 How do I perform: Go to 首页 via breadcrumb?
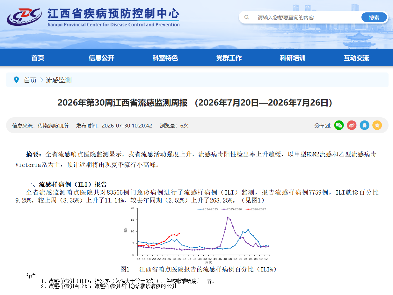(x=30, y=80)
